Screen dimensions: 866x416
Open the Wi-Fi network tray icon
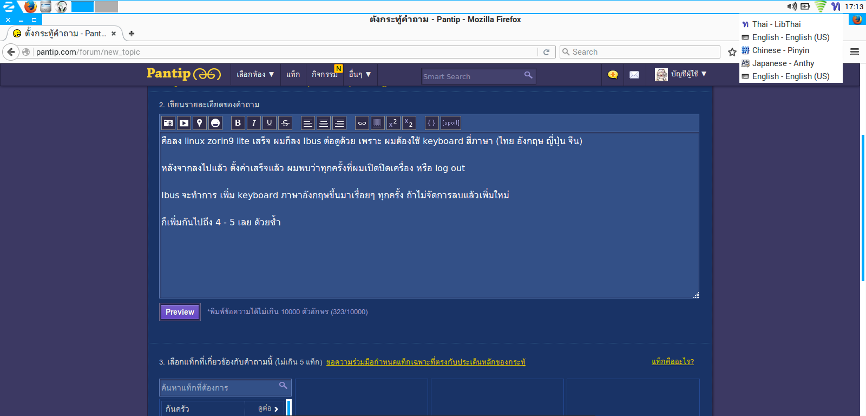(821, 6)
